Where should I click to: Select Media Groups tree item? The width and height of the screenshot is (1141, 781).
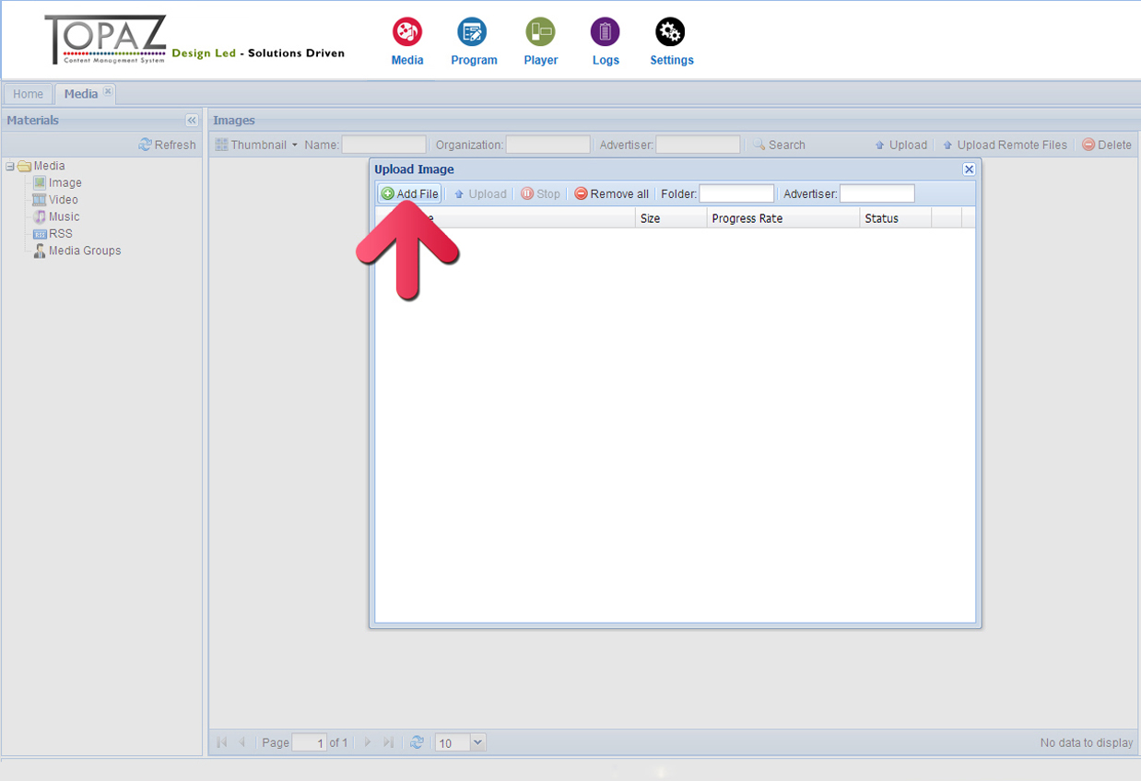pos(84,251)
